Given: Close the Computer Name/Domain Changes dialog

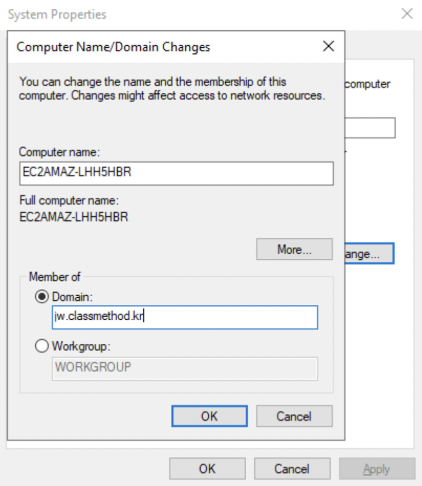Looking at the screenshot, I should [329, 46].
